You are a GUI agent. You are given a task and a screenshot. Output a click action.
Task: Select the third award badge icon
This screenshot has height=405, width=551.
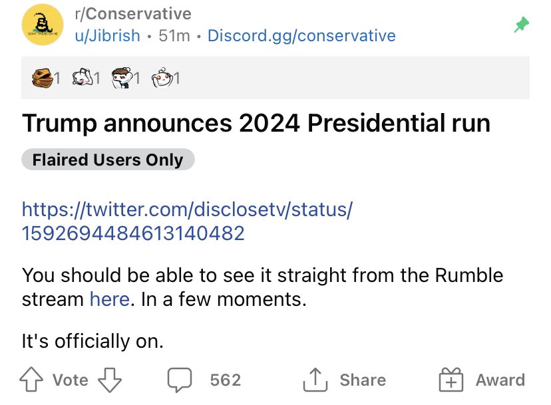[122, 78]
